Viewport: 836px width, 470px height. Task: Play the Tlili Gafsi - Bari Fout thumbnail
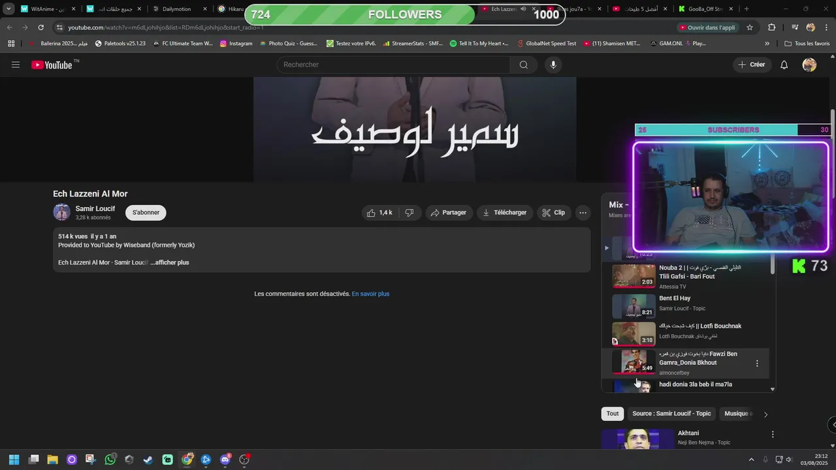pyautogui.click(x=634, y=276)
